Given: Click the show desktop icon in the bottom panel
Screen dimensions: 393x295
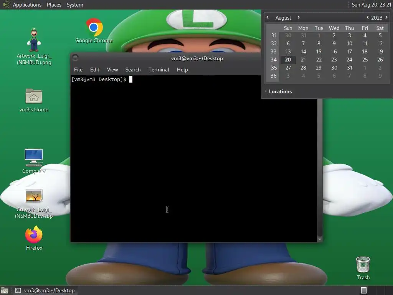Looking at the screenshot, I should pyautogui.click(x=5, y=290).
